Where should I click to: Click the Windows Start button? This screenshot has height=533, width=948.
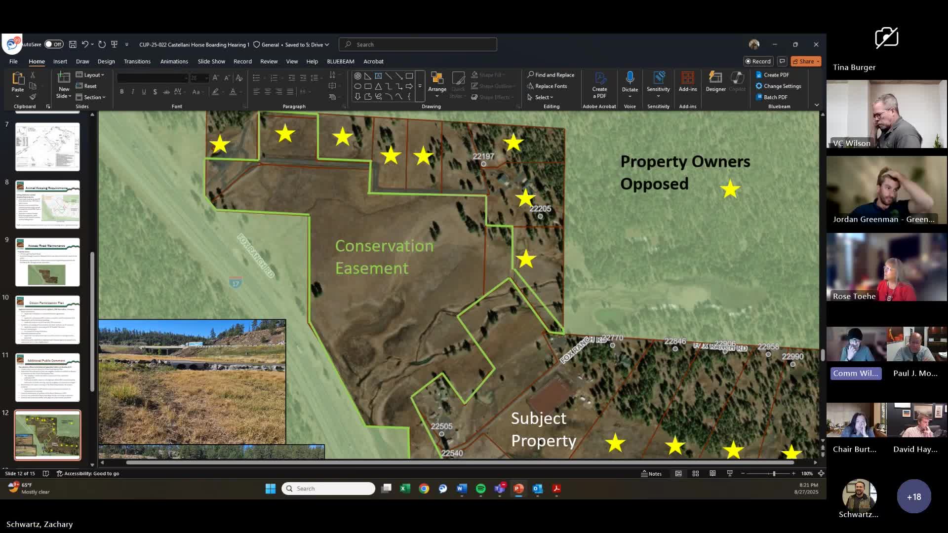(271, 489)
